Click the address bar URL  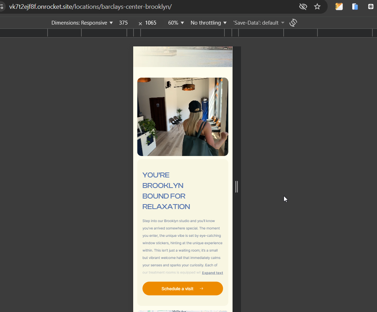[x=91, y=6]
